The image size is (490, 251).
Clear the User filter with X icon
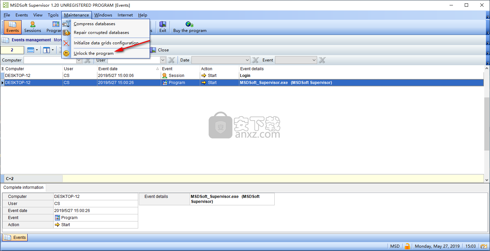coord(171,60)
